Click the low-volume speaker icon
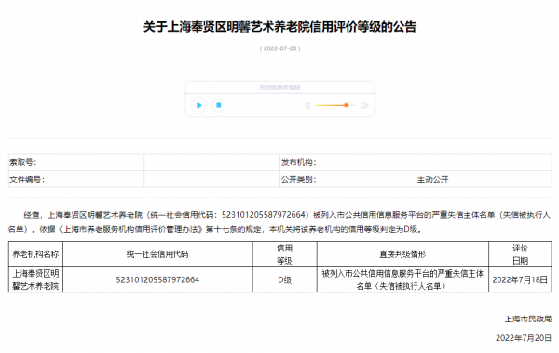Viewport: 559px width, 353px height. (307, 105)
